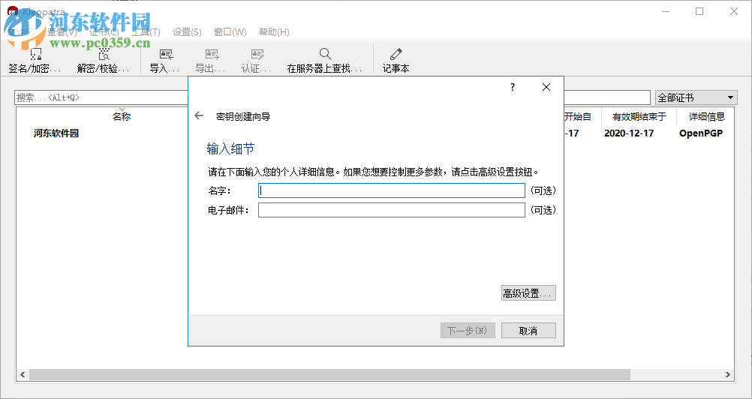752x399 pixels.
Task: Click the Next (下一步) button
Action: tap(468, 331)
